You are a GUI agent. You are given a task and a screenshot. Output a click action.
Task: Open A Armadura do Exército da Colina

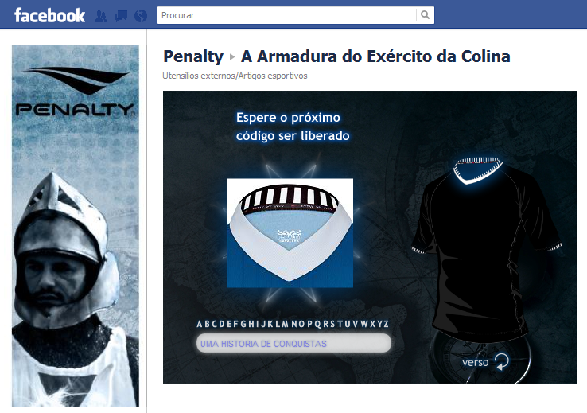pos(375,56)
